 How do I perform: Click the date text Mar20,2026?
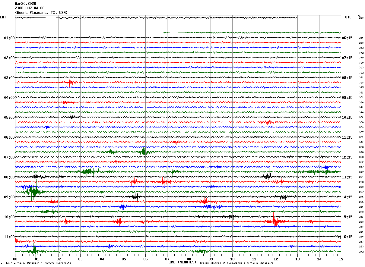coord(25,4)
